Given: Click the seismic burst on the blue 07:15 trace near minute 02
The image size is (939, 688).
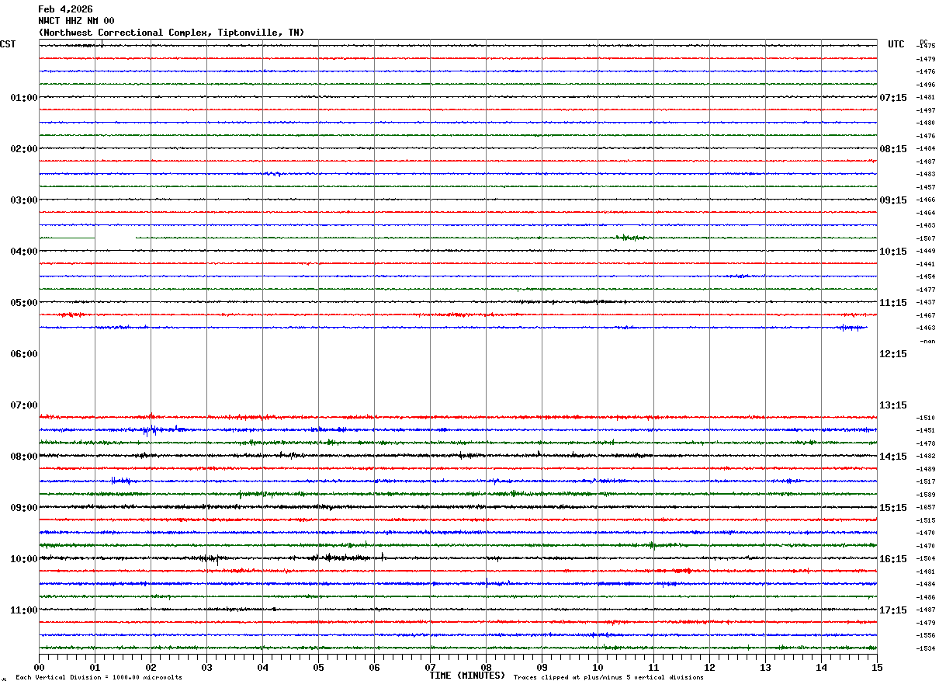Looking at the screenshot, I should (152, 429).
